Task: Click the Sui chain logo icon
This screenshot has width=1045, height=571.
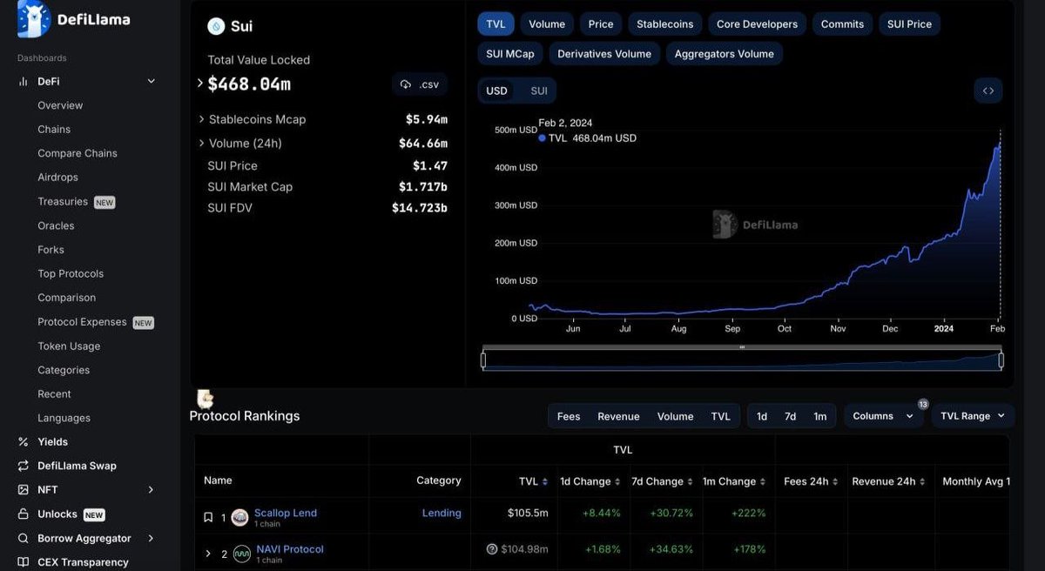Action: coord(216,26)
